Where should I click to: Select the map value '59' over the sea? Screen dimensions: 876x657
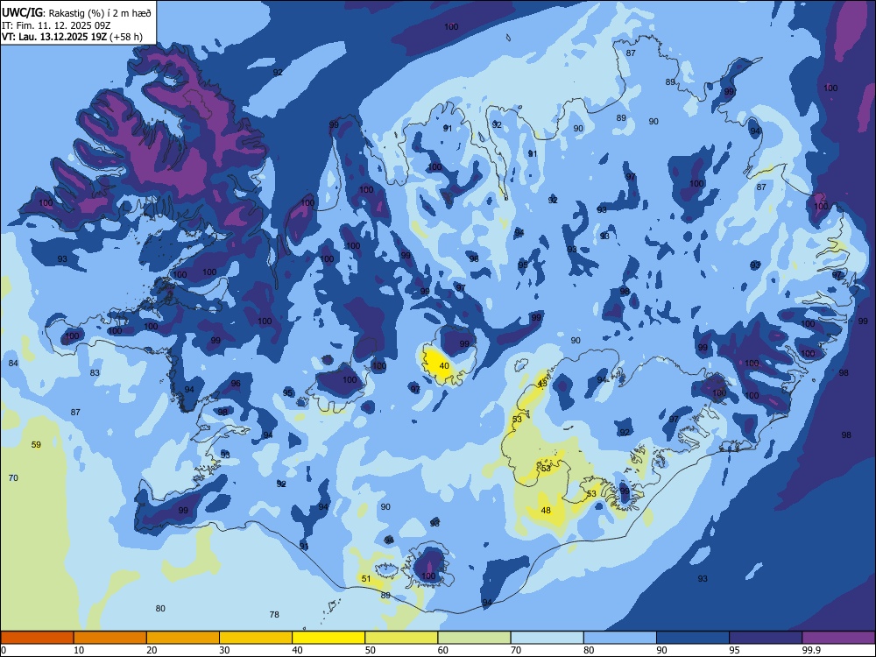coord(36,445)
